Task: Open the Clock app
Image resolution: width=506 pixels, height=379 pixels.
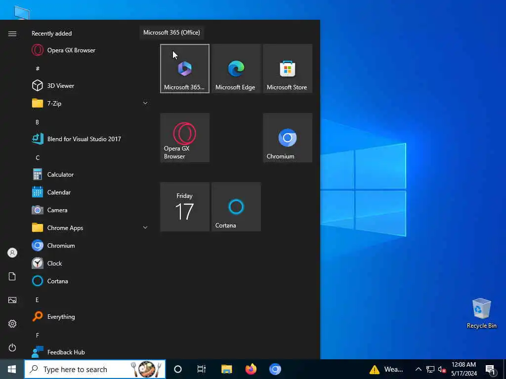Action: click(89, 264)
